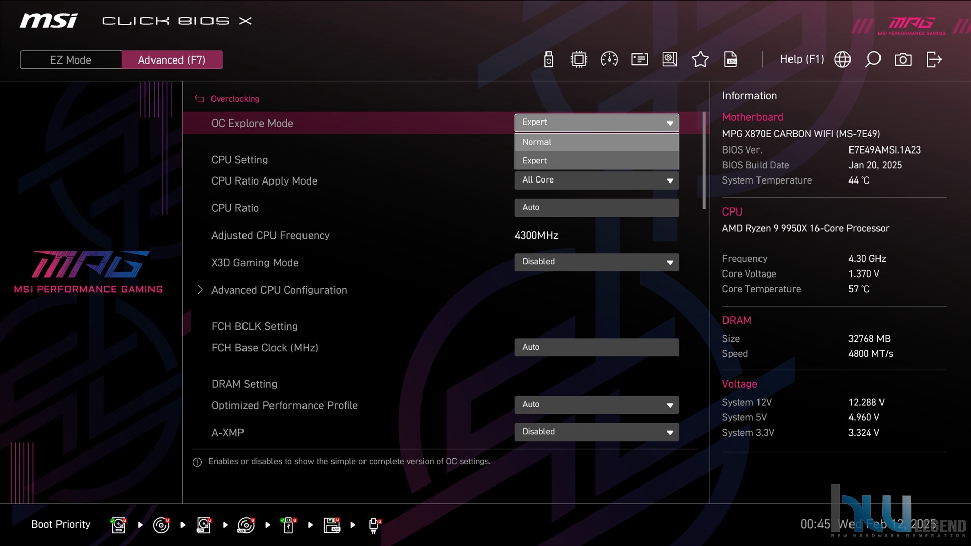Open Optimized Performance Profile dropdown
This screenshot has width=971, height=546.
[596, 405]
